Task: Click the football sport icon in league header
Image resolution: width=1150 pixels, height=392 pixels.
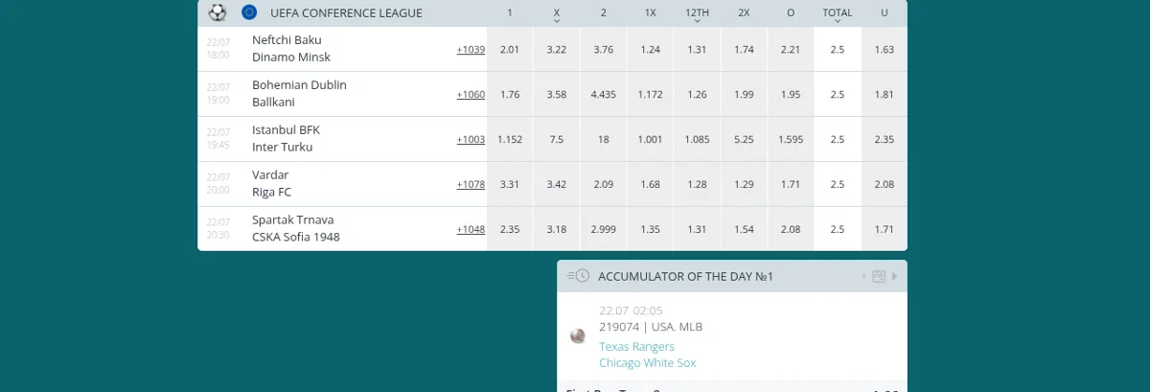Action: click(x=218, y=12)
